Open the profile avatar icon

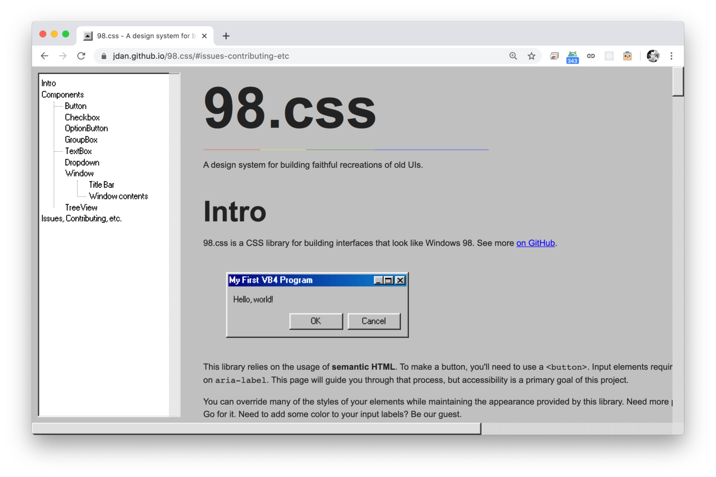pos(653,56)
